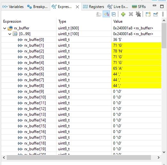
Task: Switch to the SFRs tab
Action: 139,7
